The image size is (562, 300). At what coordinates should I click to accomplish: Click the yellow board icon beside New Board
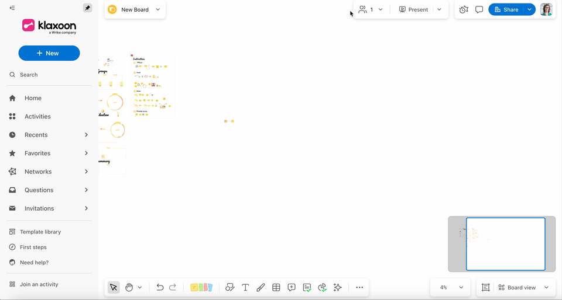(112, 10)
